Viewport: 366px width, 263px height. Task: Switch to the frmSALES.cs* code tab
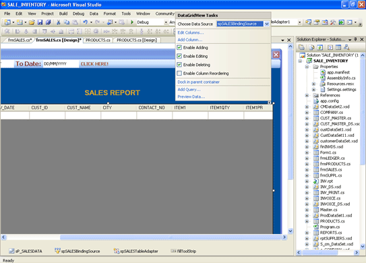(x=20, y=40)
